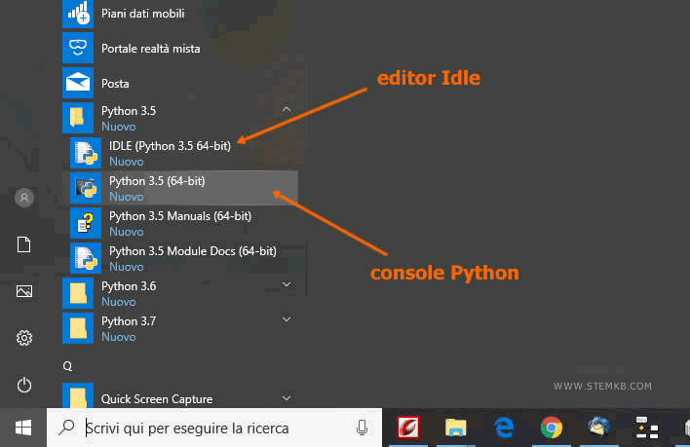Collapse the Python 3.5 folder
The image size is (690, 447).
point(286,111)
